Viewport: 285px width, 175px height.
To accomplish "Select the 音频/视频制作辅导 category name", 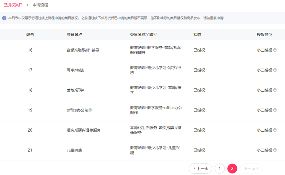I will (x=83, y=50).
